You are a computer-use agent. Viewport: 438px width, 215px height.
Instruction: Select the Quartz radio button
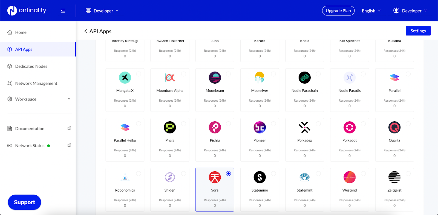[x=408, y=124]
